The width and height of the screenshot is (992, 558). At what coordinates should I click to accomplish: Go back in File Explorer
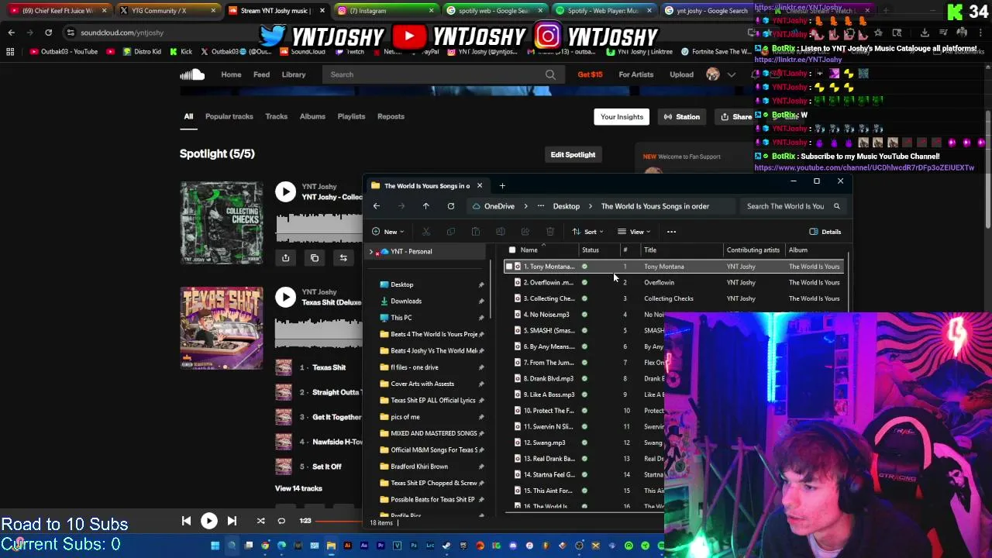(377, 206)
